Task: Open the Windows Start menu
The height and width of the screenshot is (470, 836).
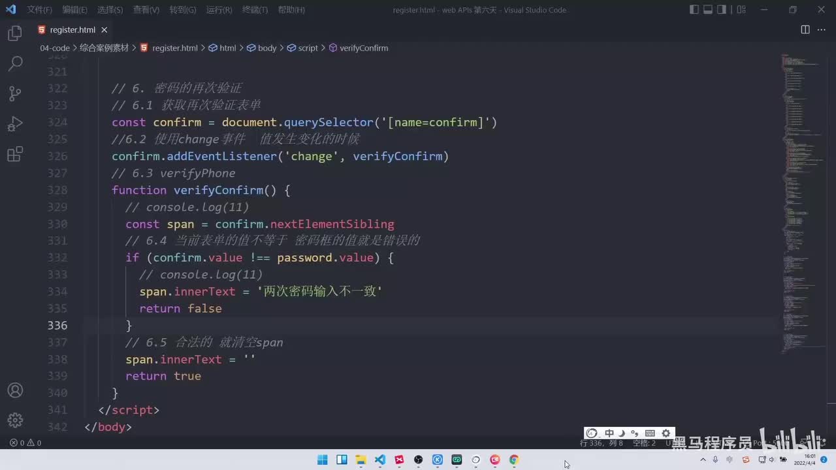Action: pos(322,460)
